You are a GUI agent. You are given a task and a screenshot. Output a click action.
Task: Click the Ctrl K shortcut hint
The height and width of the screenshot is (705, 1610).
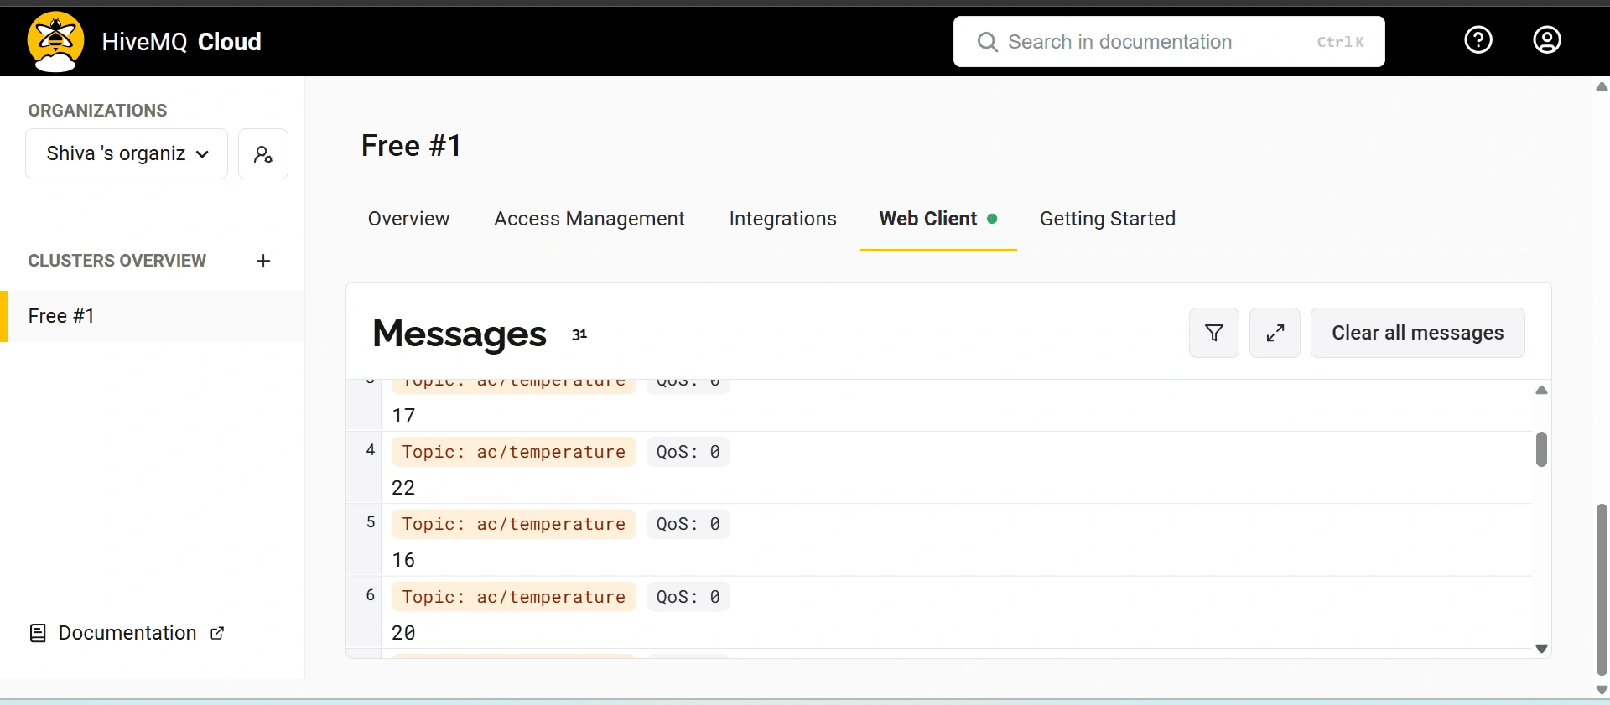(1340, 42)
